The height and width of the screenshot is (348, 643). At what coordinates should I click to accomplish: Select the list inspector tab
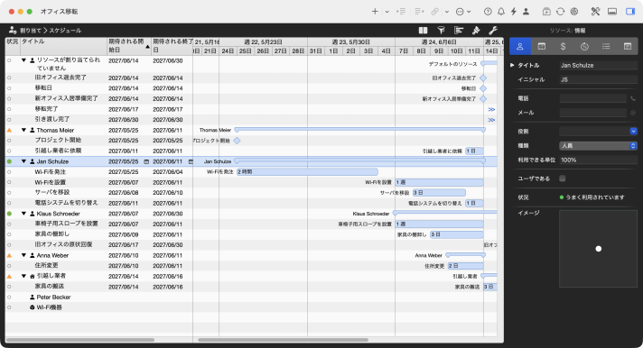click(x=606, y=46)
